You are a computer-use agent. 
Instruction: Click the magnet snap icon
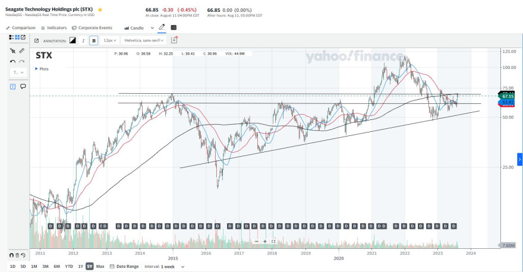point(11,255)
